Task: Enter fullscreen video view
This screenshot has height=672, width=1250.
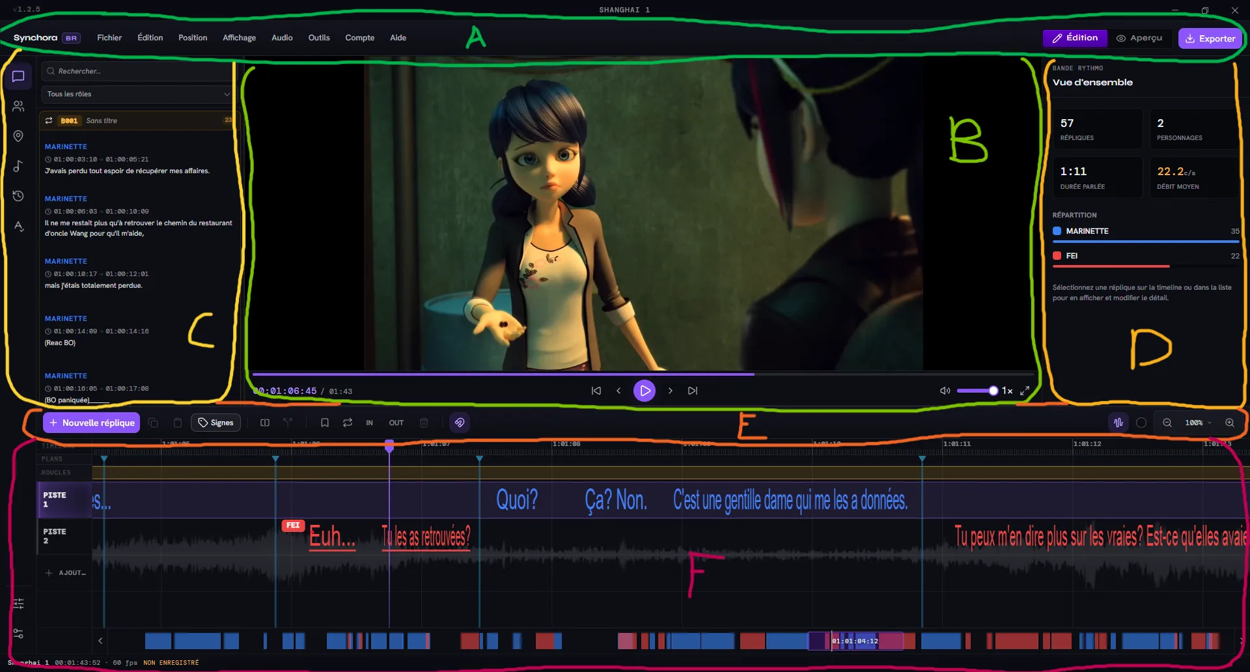Action: pos(1025,391)
